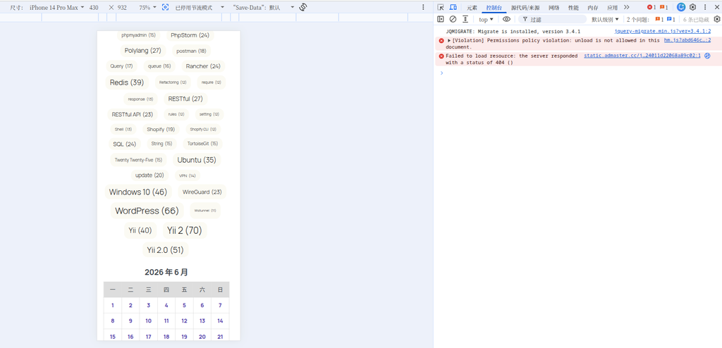722x348 pixels.
Task: Open the 已停用节流模式 throttling dropdown
Action: click(x=200, y=7)
